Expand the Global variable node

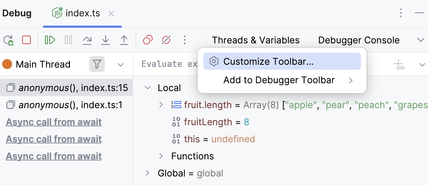(147, 173)
